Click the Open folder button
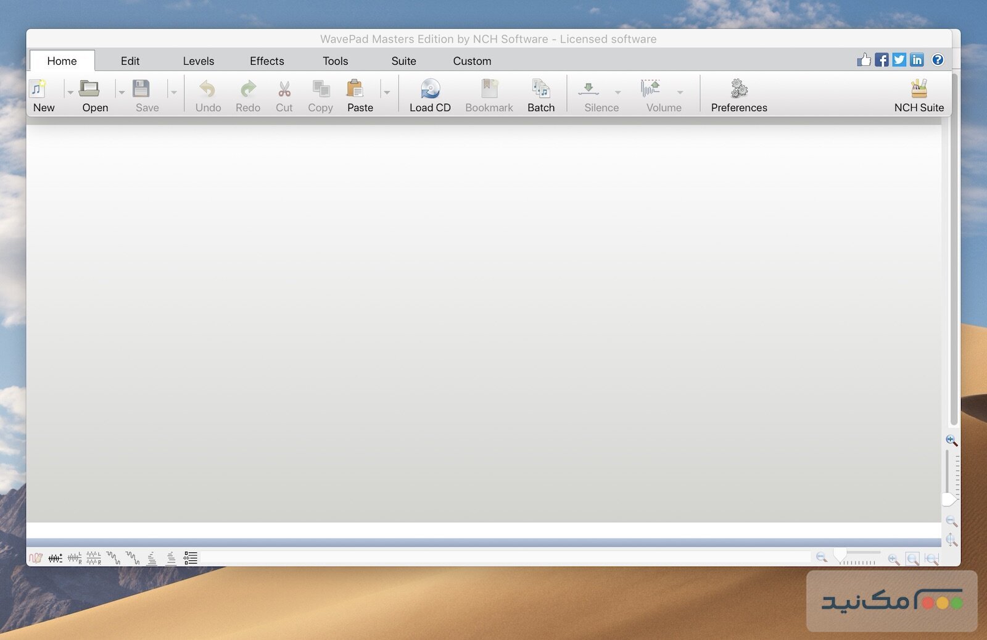 click(x=90, y=90)
